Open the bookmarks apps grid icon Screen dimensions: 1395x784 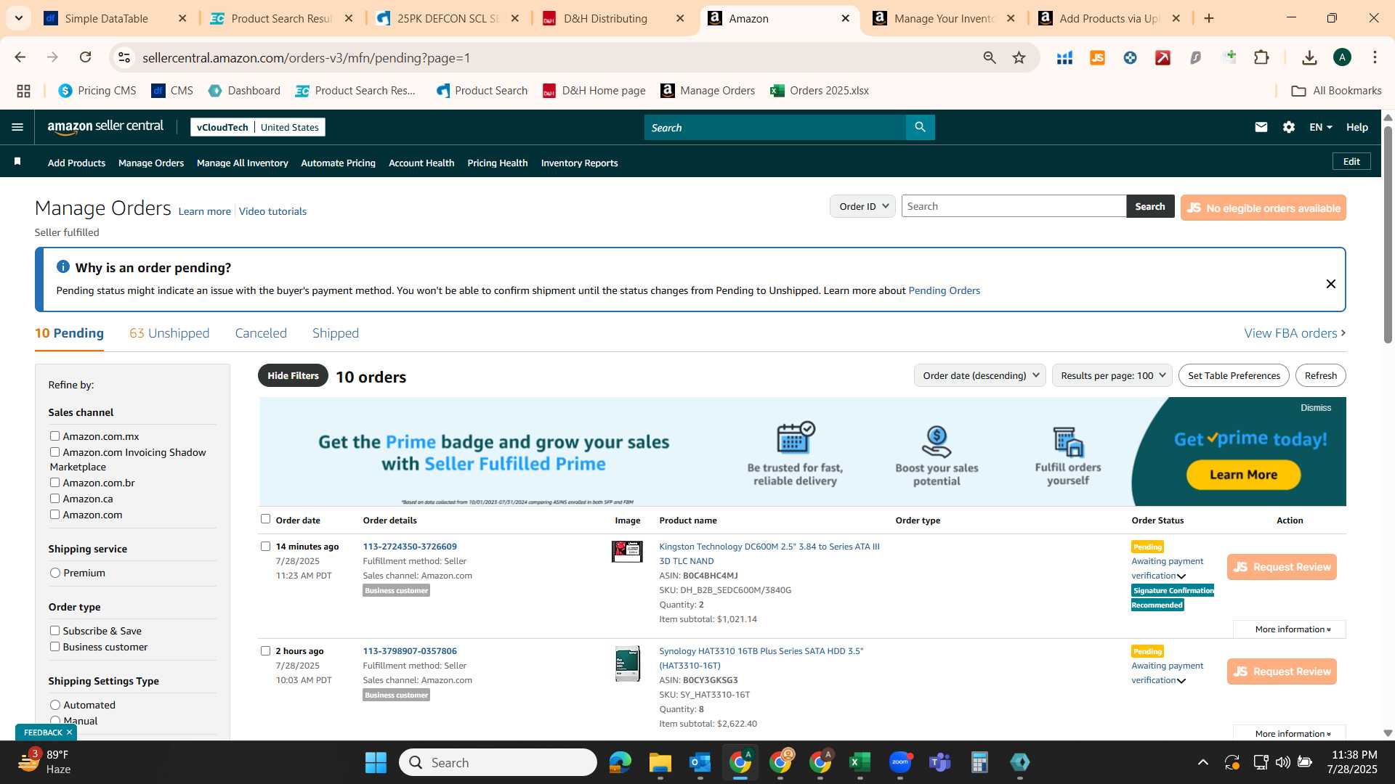pos(23,91)
